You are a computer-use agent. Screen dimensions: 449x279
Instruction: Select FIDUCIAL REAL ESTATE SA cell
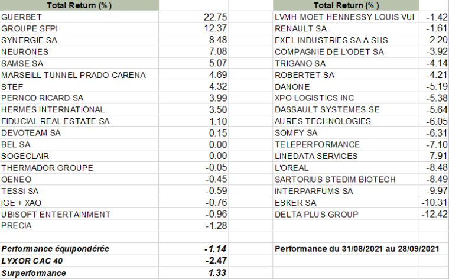79,122
